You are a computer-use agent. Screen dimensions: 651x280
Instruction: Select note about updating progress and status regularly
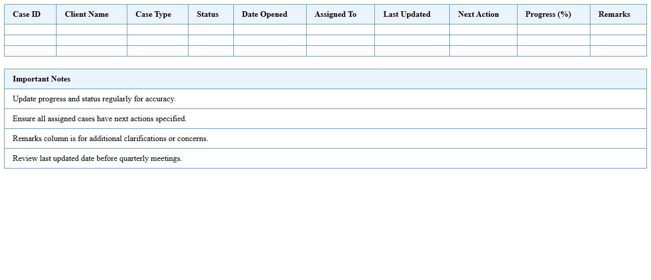tap(325, 99)
